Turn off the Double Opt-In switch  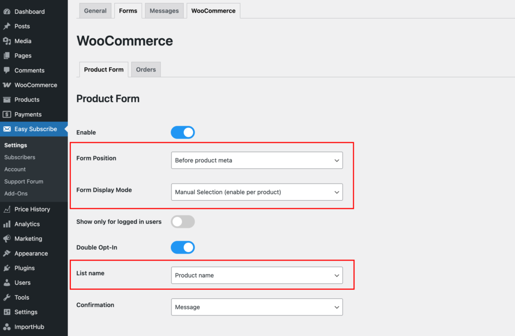183,247
